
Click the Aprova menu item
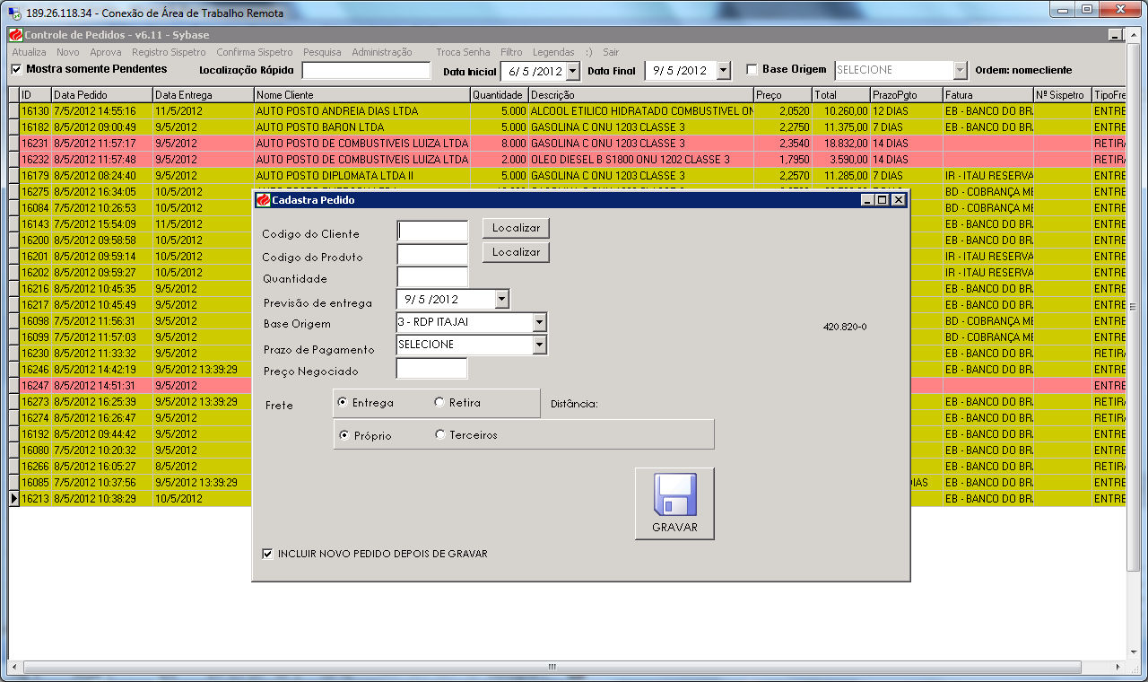click(106, 52)
